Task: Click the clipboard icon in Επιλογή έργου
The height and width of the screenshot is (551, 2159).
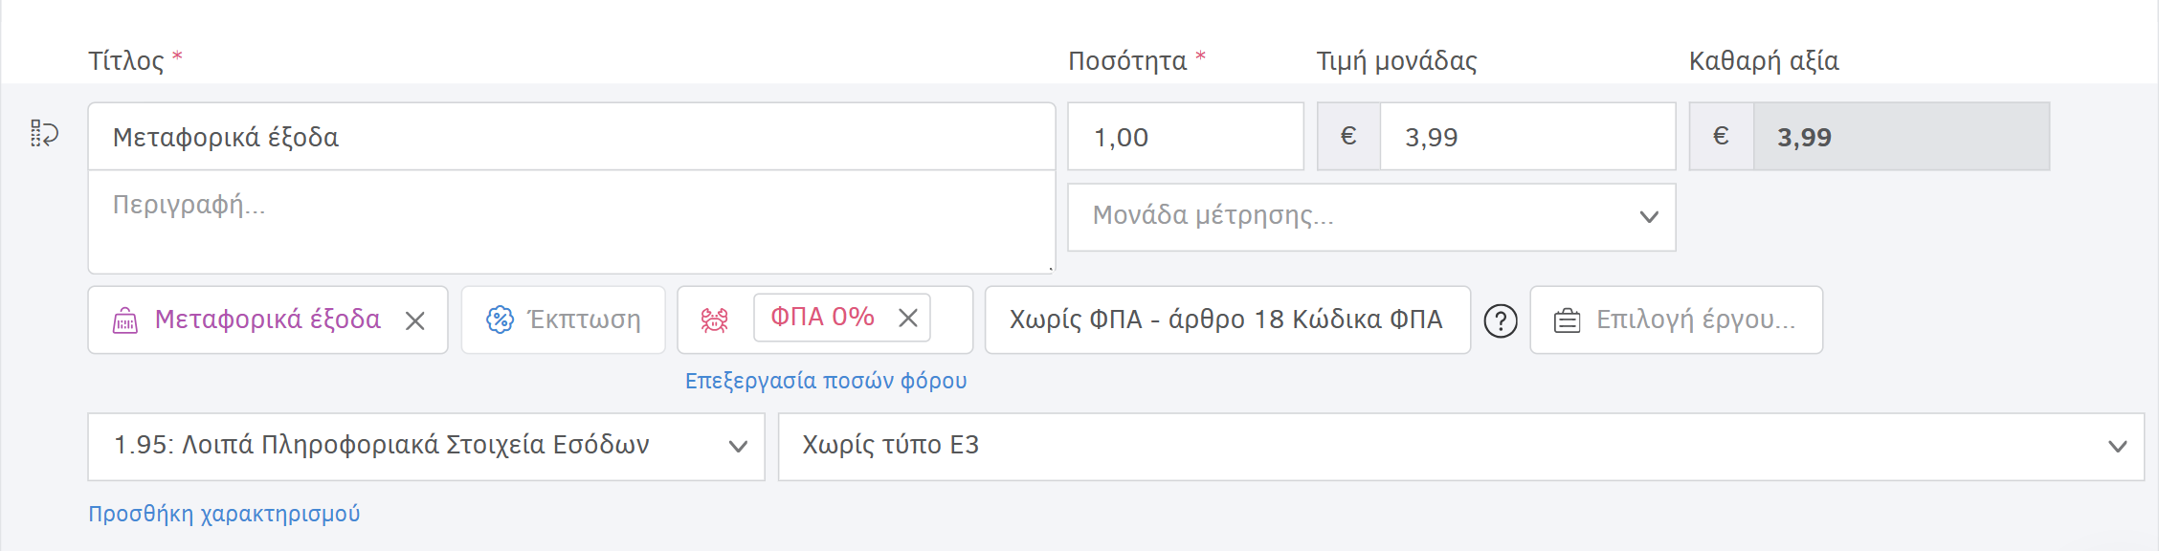Action: 1569,320
